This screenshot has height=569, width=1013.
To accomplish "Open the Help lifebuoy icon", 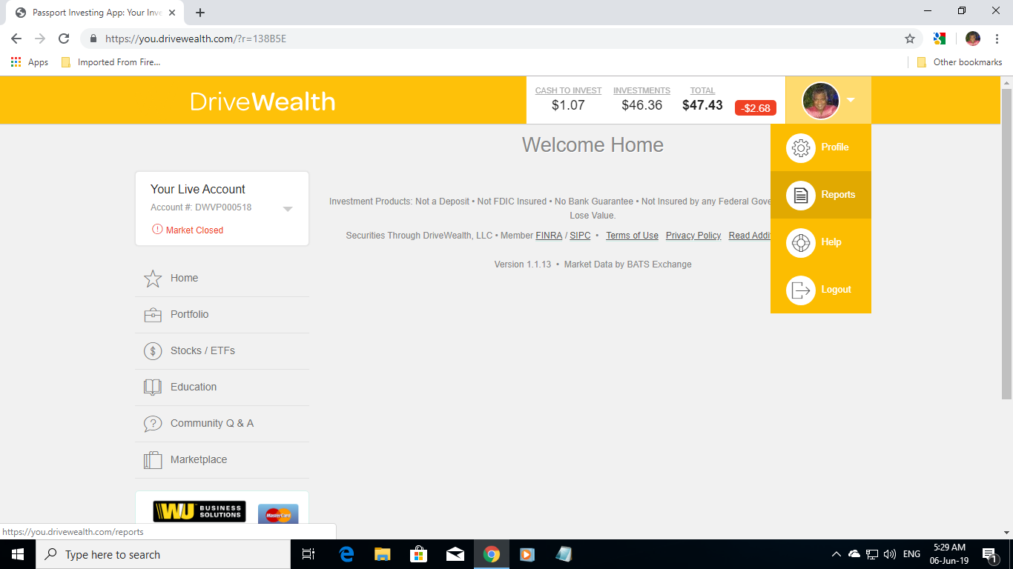I will (800, 242).
